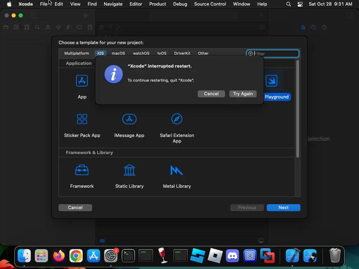Show the File inspector icon

pos(303,27)
